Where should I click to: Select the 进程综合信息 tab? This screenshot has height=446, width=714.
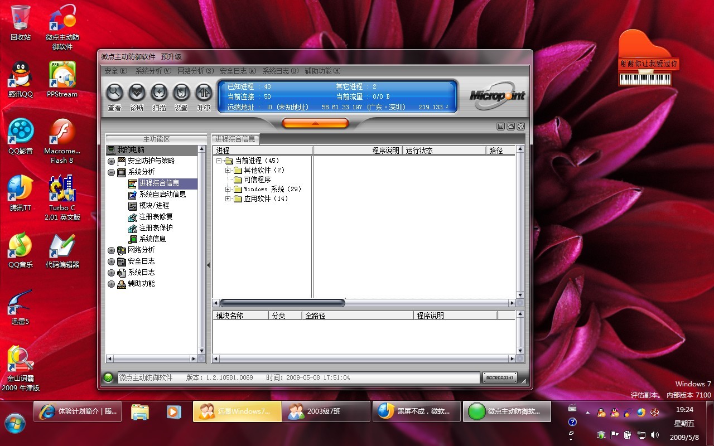tap(235, 139)
